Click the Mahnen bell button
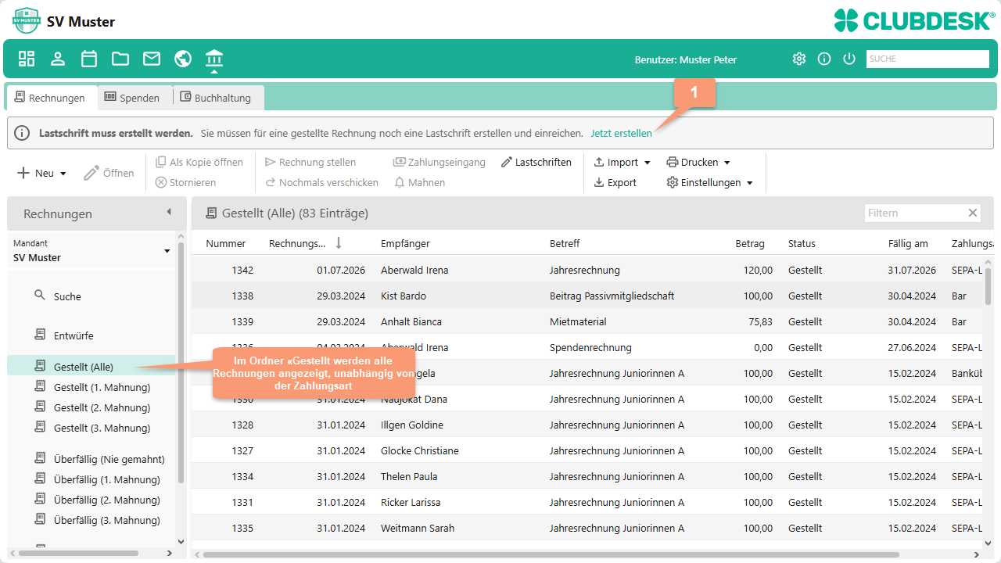This screenshot has width=1001, height=563. click(x=420, y=182)
